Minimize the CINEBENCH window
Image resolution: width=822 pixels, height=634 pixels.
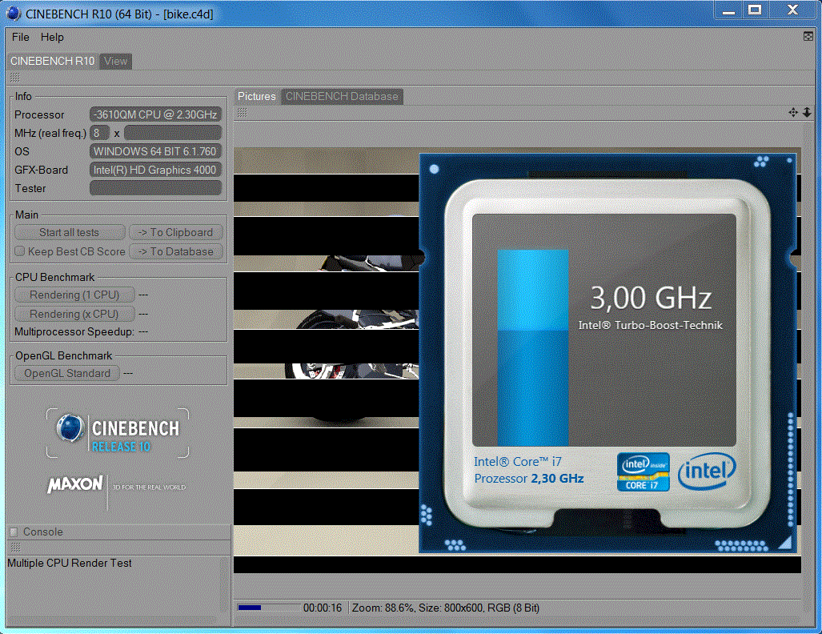(728, 10)
